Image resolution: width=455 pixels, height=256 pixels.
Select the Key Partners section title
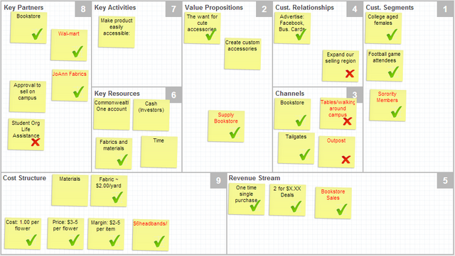pos(23,8)
